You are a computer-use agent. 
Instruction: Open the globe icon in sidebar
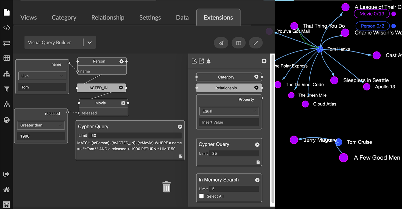coord(7,120)
